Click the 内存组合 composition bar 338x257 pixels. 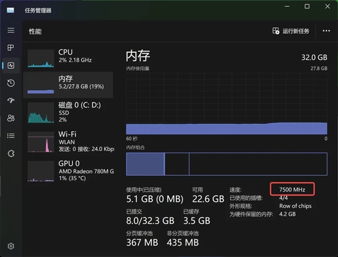tap(226, 163)
